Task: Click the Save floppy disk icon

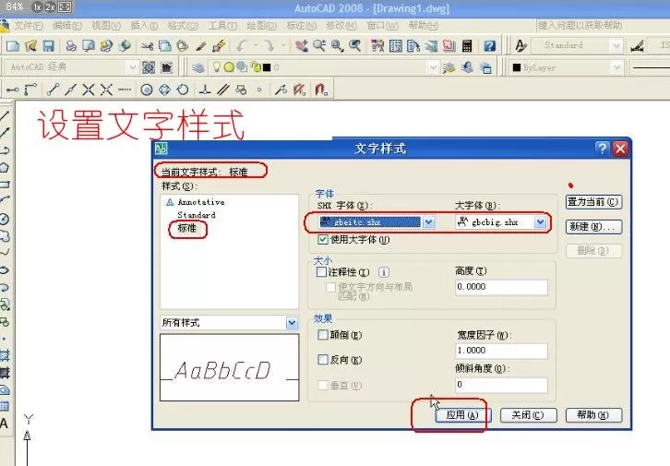Action: click(48, 46)
